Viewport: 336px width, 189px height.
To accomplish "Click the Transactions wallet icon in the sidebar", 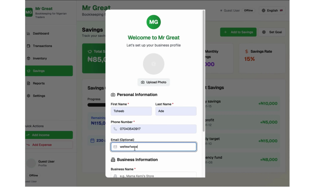I will pyautogui.click(x=29, y=46).
